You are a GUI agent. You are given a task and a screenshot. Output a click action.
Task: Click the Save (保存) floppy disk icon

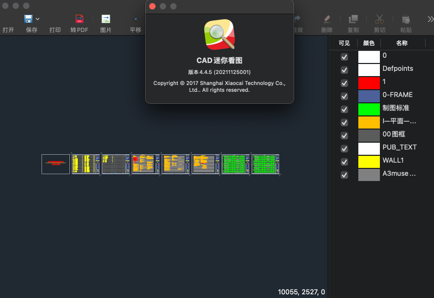coord(28,19)
